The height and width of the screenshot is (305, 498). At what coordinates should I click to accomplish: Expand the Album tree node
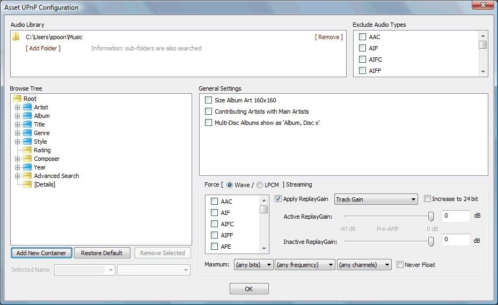[18, 116]
